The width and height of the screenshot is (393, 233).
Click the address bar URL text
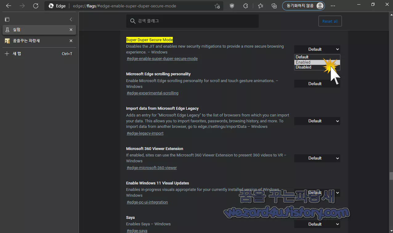pos(124,6)
